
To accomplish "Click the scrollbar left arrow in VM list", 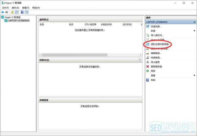I will [40, 55].
